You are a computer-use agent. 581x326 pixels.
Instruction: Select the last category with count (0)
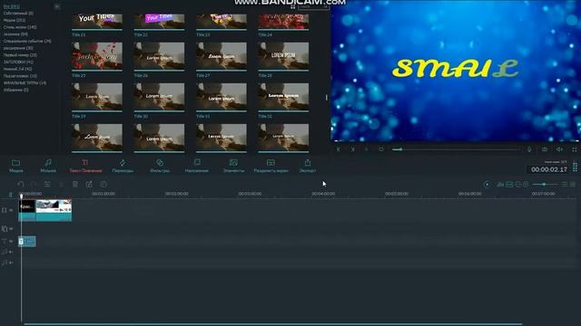[x=16, y=90]
